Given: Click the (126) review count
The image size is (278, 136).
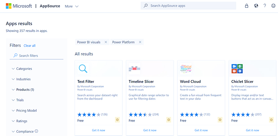Looking at the screenshot, I should [104, 114].
